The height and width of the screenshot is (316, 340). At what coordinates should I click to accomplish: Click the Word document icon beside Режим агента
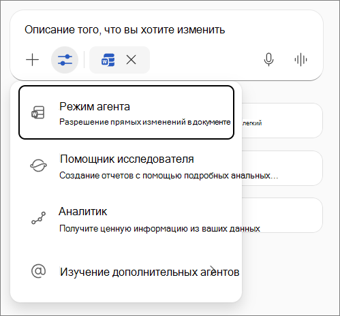(38, 112)
